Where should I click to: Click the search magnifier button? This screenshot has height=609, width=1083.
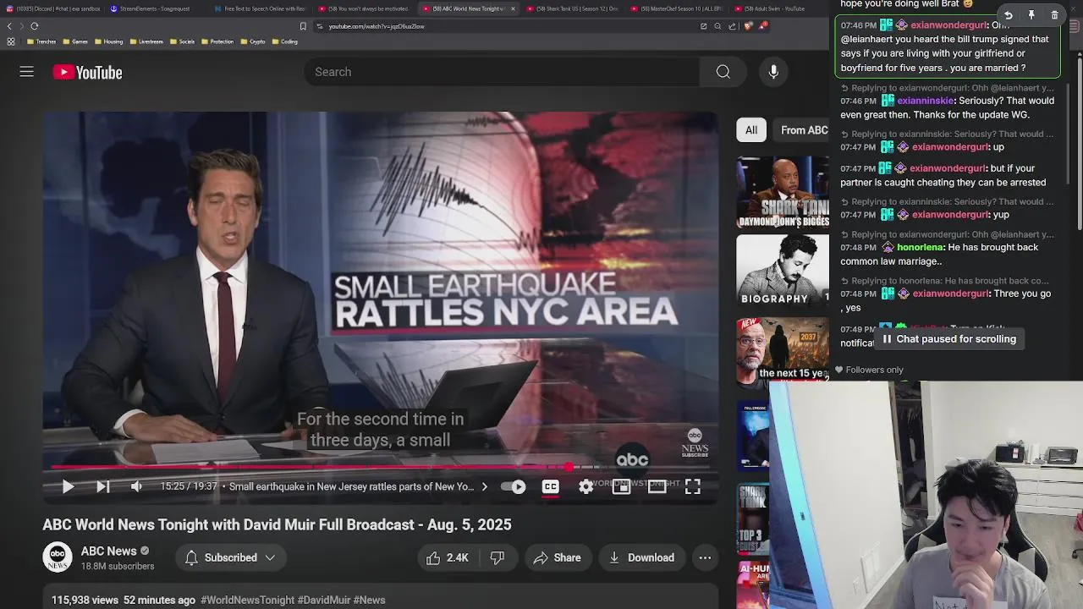pyautogui.click(x=723, y=72)
